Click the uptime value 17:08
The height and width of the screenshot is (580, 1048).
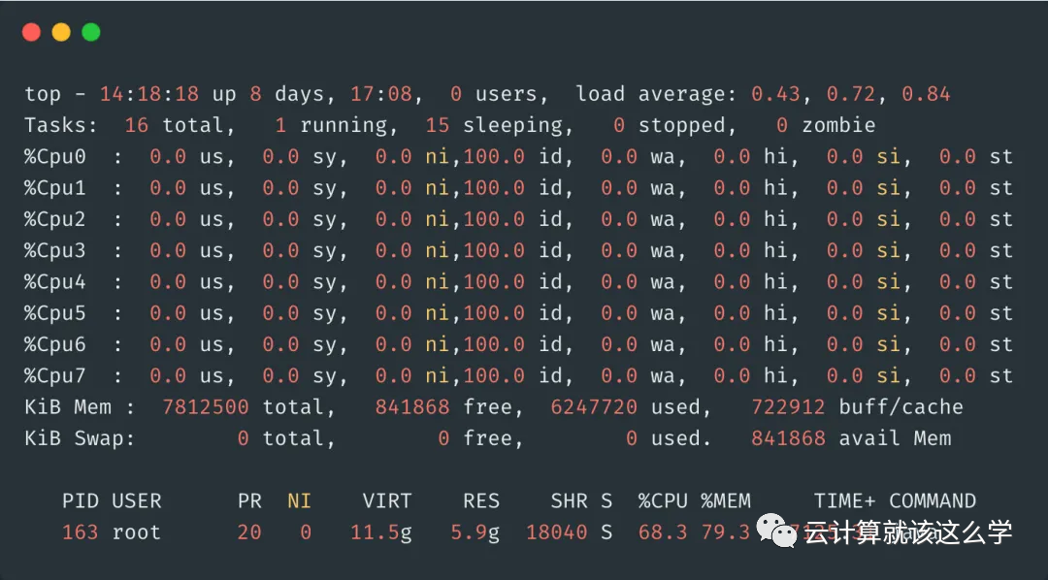pos(381,93)
